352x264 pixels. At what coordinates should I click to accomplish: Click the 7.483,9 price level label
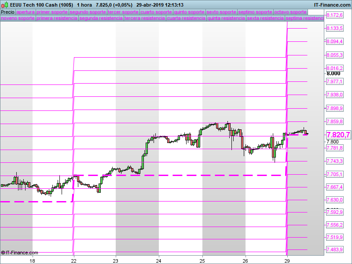[334, 249]
